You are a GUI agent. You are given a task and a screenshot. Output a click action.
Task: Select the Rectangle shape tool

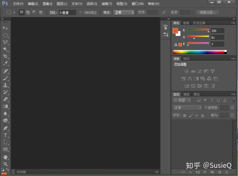[x=5, y=150]
